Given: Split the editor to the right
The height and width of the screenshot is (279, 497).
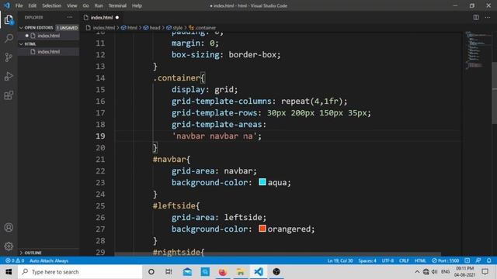Looking at the screenshot, I should click(x=476, y=17).
